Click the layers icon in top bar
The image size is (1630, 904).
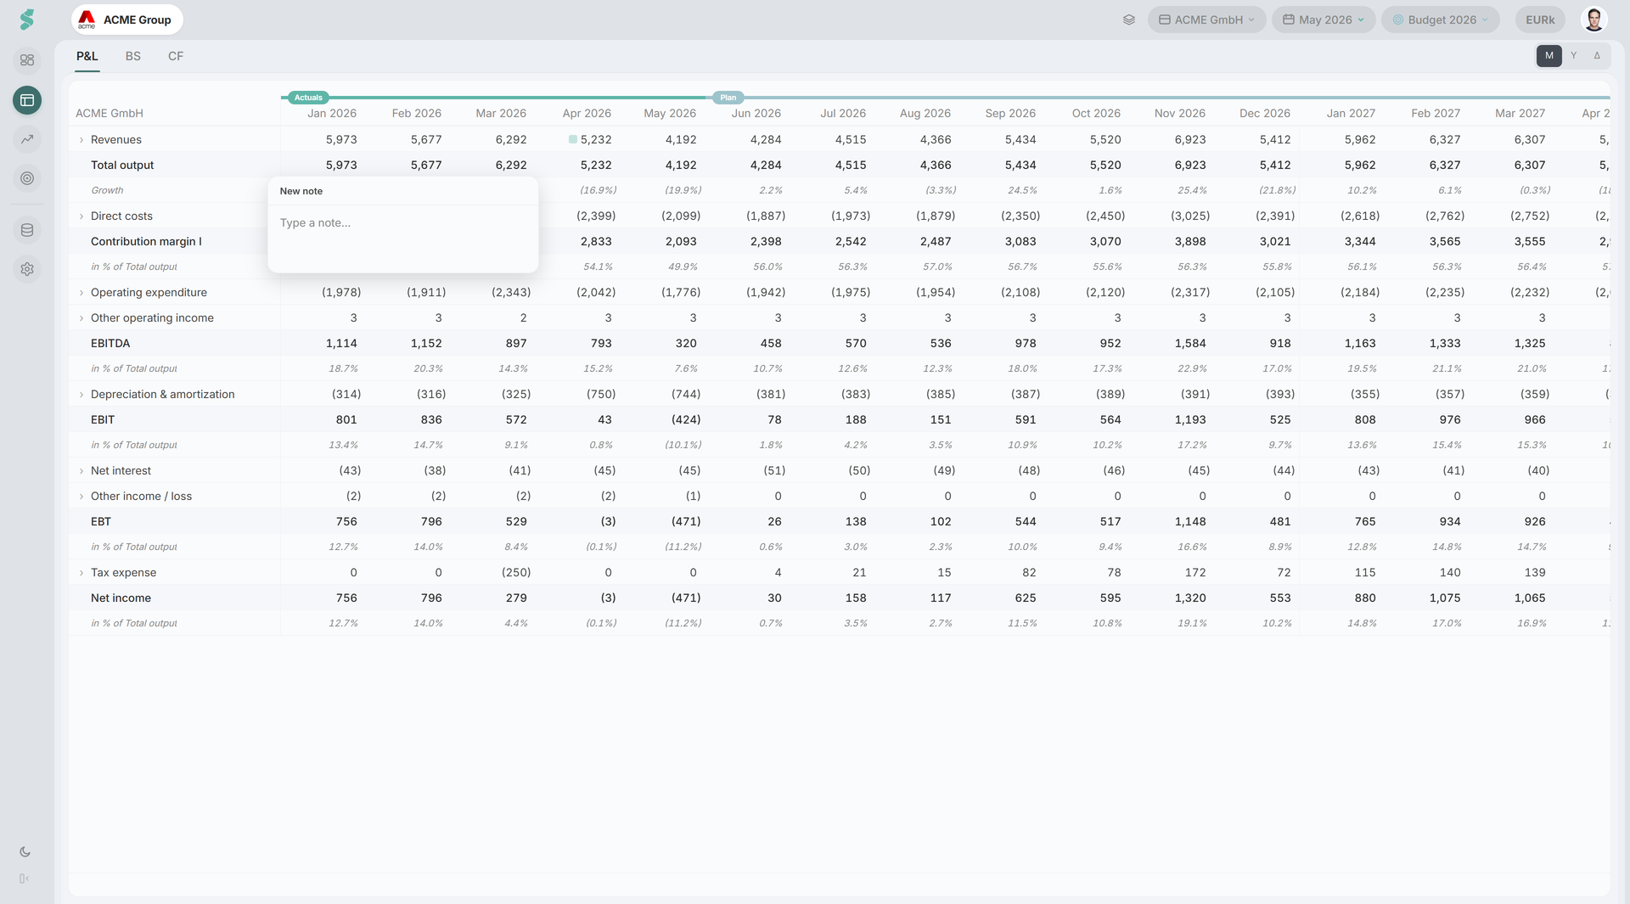pyautogui.click(x=1128, y=20)
